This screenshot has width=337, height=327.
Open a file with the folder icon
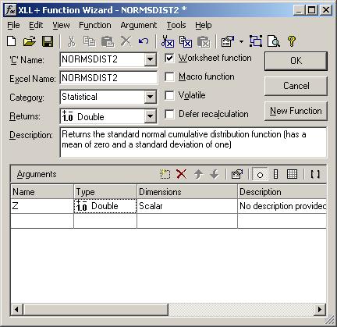click(x=30, y=41)
